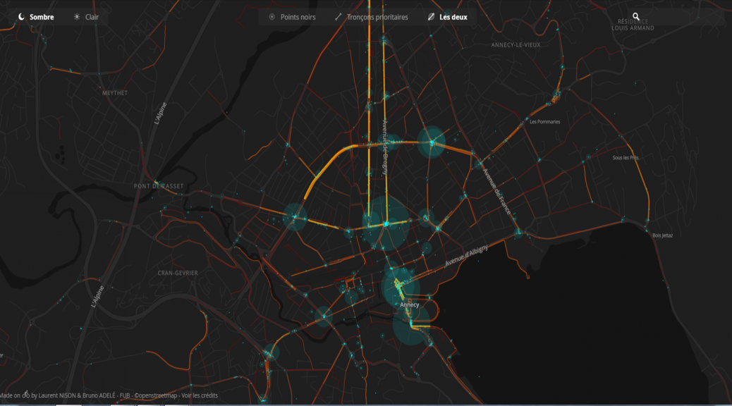The image size is (732, 406).
Task: Open the ©openstreetmap attribution link
Action: pos(156,395)
